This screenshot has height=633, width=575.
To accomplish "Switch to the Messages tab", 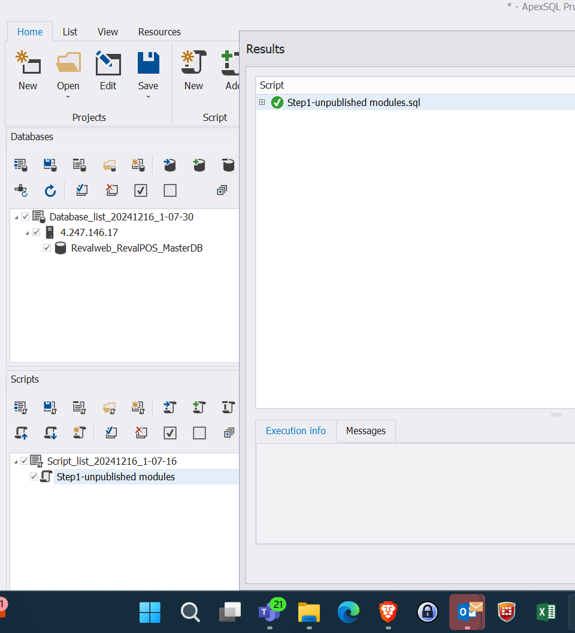I will (365, 431).
